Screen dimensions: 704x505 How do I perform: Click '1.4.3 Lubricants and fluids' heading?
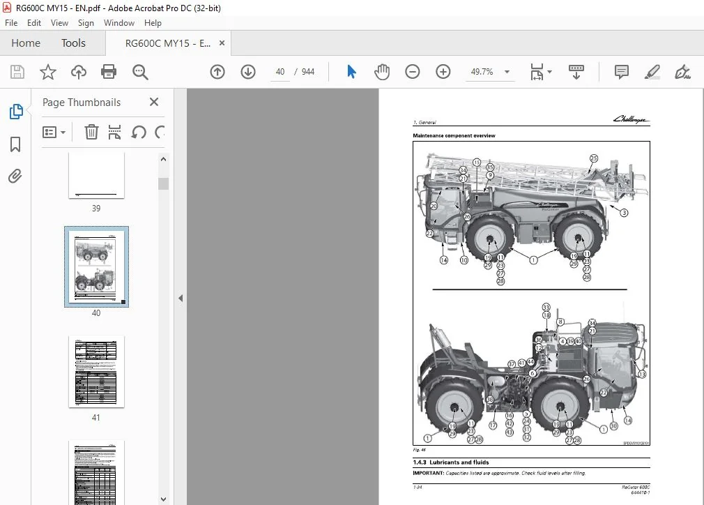(451, 462)
